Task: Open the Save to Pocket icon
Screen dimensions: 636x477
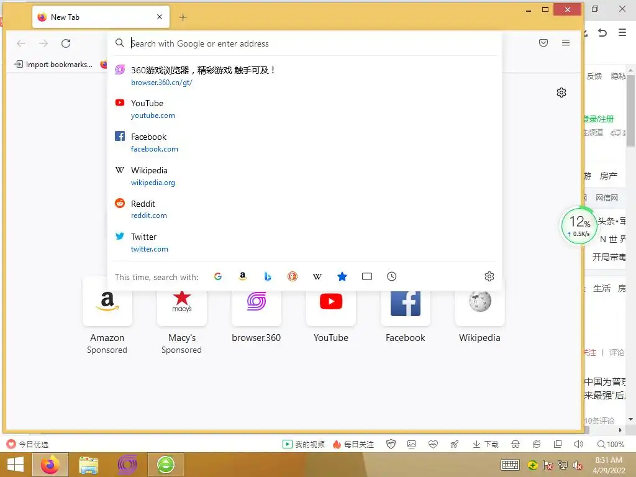Action: pyautogui.click(x=543, y=43)
